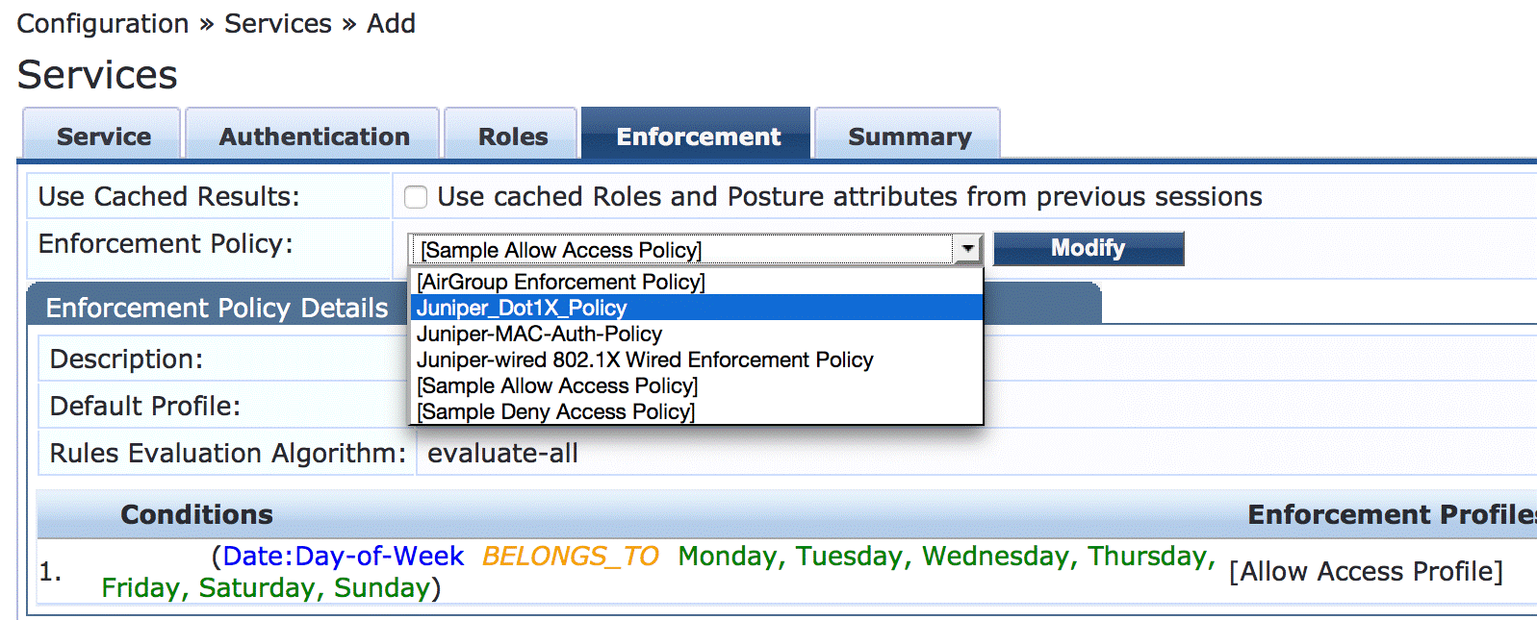Click the Enforcement Policy Details section header

(217, 308)
